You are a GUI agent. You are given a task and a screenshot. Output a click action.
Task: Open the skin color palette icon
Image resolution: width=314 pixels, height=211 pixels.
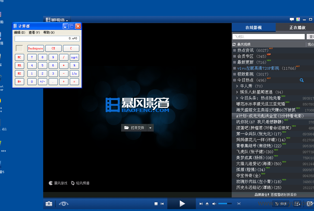point(298,20)
